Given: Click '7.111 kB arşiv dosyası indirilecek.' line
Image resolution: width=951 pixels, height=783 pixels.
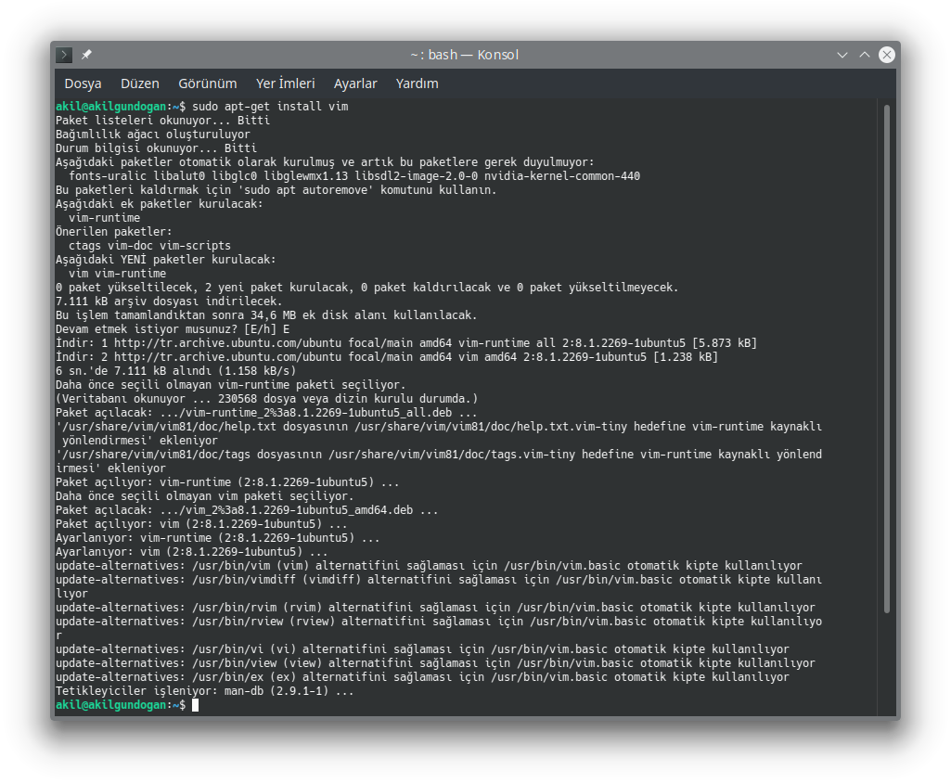Looking at the screenshot, I should click(169, 302).
